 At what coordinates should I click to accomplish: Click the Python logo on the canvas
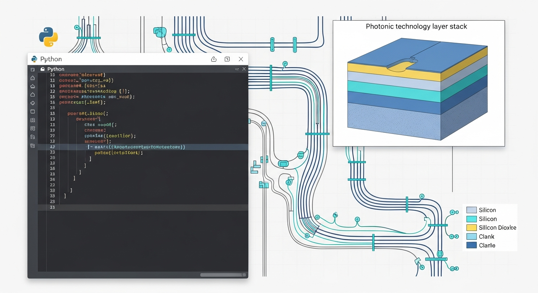[x=48, y=37]
